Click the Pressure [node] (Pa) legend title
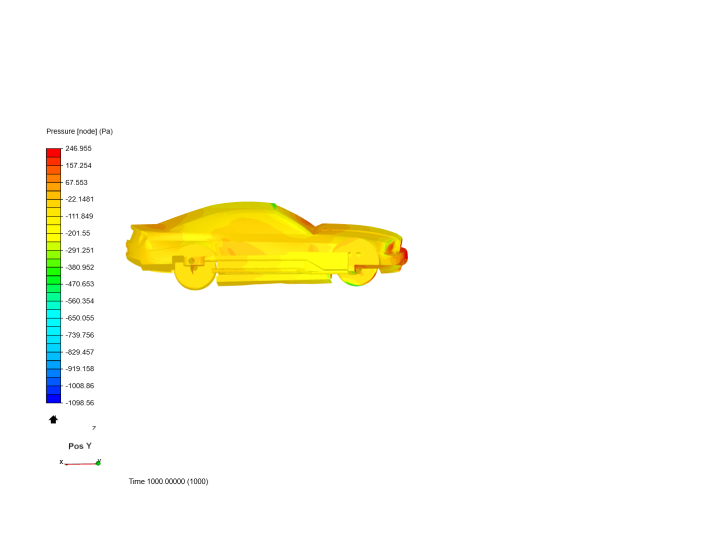 [x=79, y=131]
